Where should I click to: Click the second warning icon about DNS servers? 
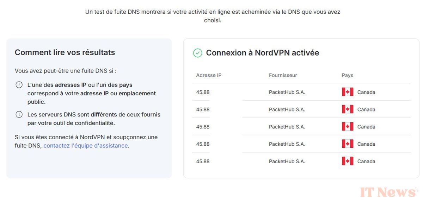[x=19, y=114]
